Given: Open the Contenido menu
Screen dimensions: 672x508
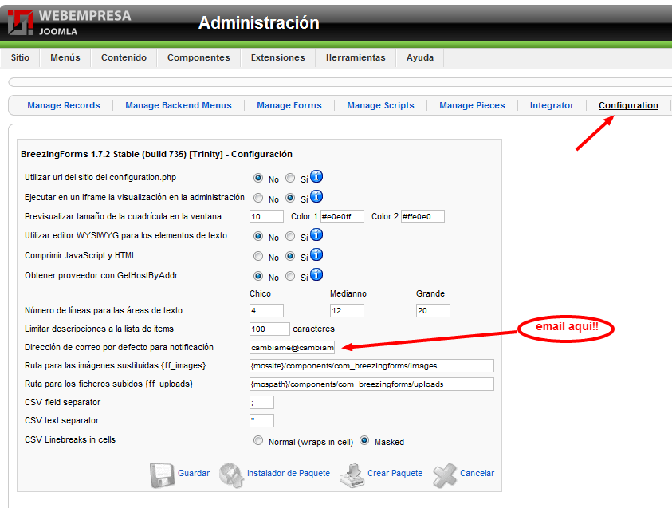Looking at the screenshot, I should [x=124, y=57].
